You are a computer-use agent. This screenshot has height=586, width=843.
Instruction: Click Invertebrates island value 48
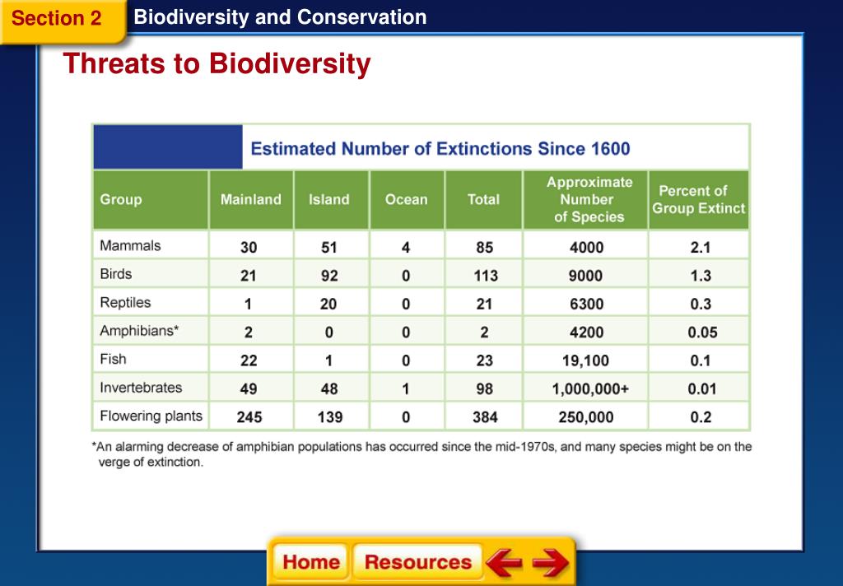tap(329, 388)
